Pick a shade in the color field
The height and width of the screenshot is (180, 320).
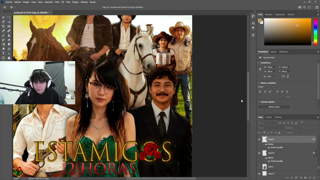point(287,32)
